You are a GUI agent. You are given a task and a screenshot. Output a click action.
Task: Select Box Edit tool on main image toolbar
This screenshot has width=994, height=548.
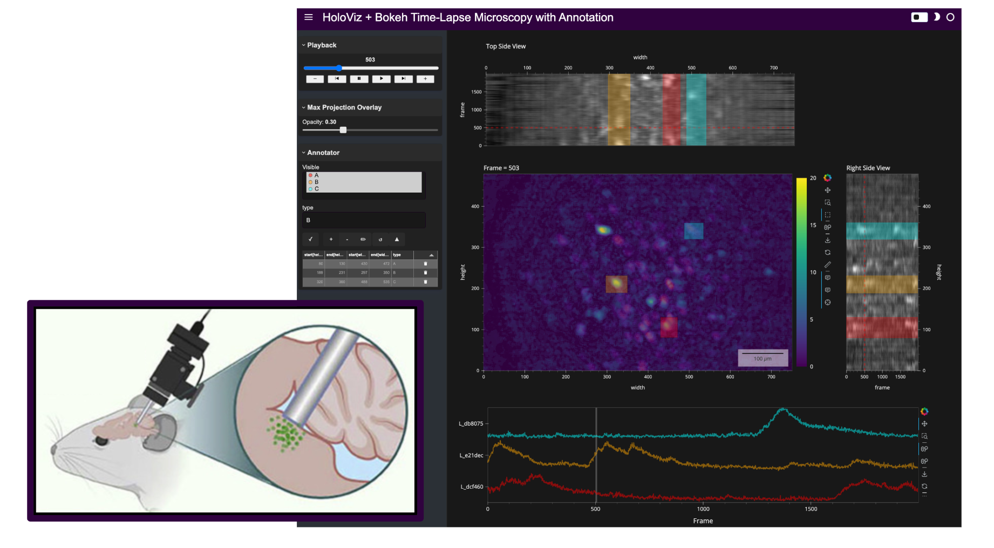click(x=827, y=265)
